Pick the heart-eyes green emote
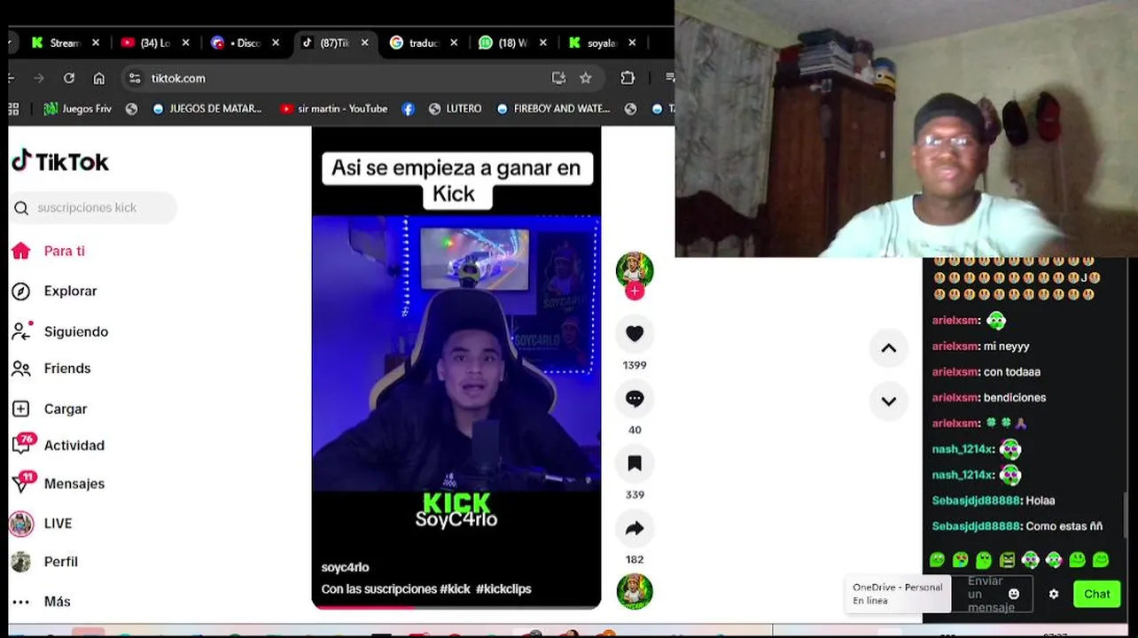This screenshot has height=638, width=1138. (960, 560)
